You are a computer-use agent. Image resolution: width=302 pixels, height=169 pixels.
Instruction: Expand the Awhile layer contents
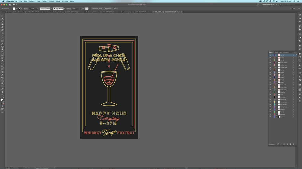276,72
